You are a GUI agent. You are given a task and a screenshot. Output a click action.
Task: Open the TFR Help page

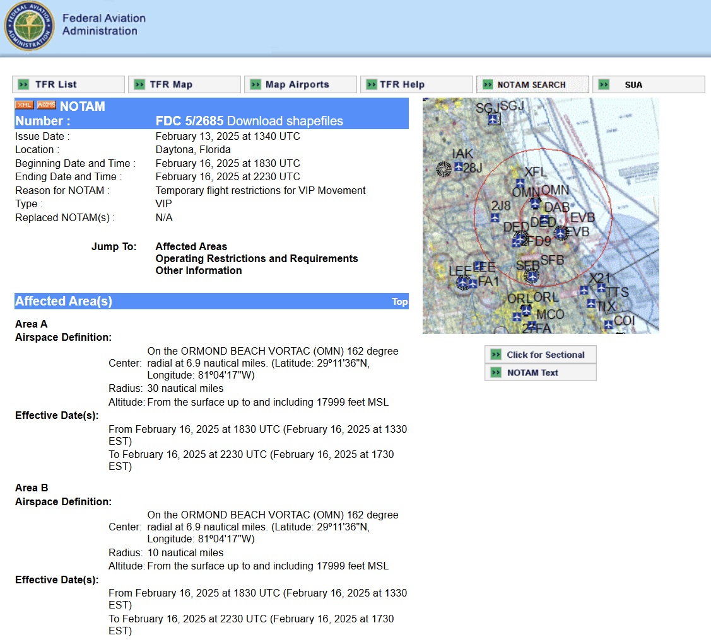(402, 84)
